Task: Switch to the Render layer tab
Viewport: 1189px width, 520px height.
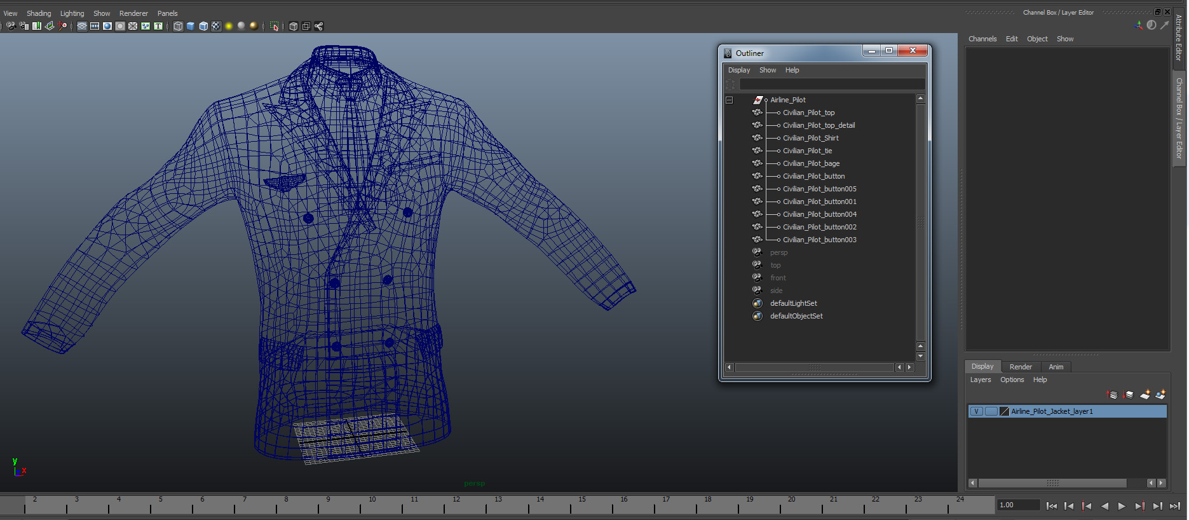Action: [1021, 367]
